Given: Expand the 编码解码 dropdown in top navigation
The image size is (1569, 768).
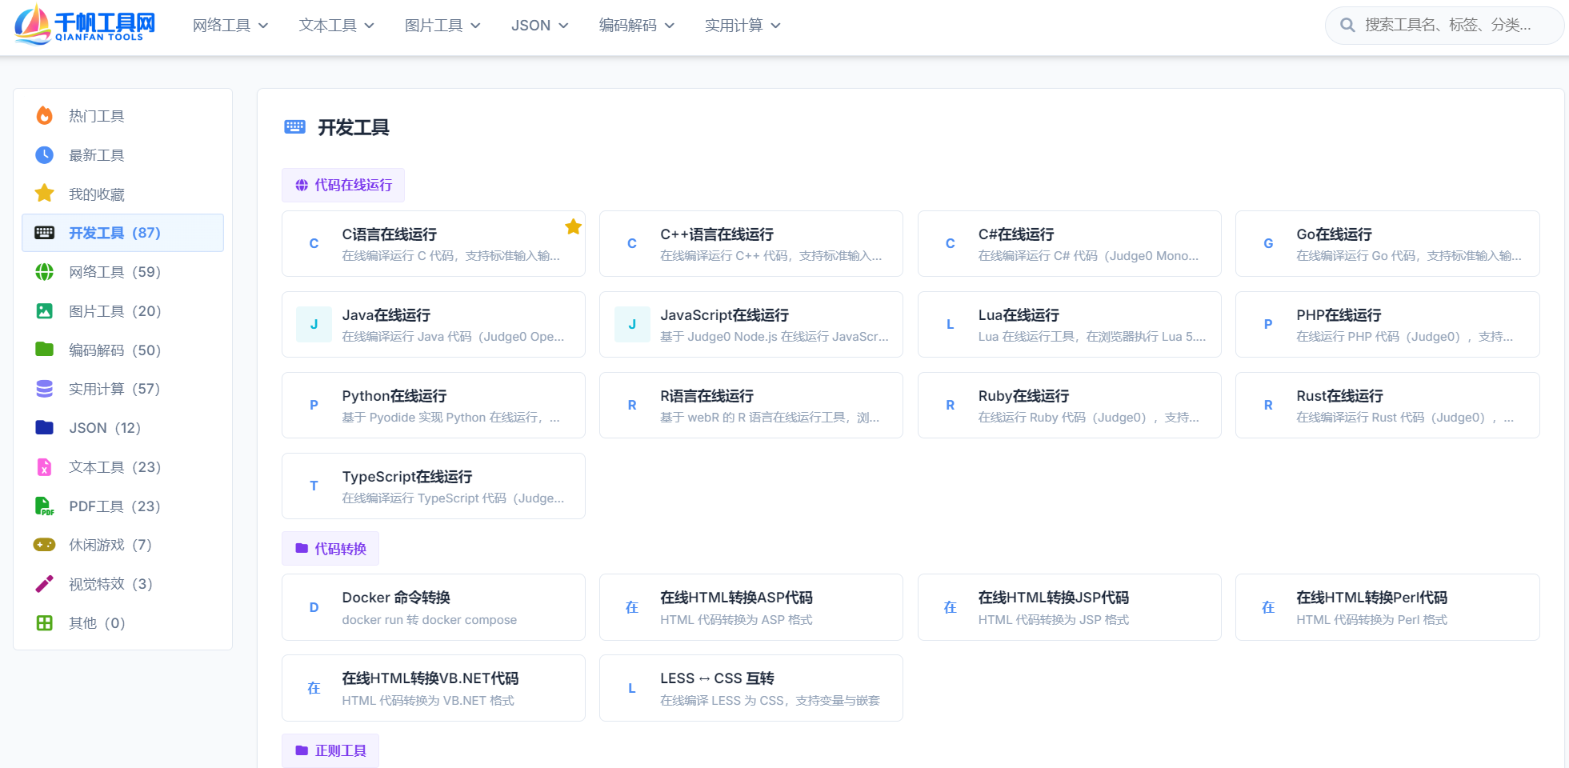Looking at the screenshot, I should [637, 26].
